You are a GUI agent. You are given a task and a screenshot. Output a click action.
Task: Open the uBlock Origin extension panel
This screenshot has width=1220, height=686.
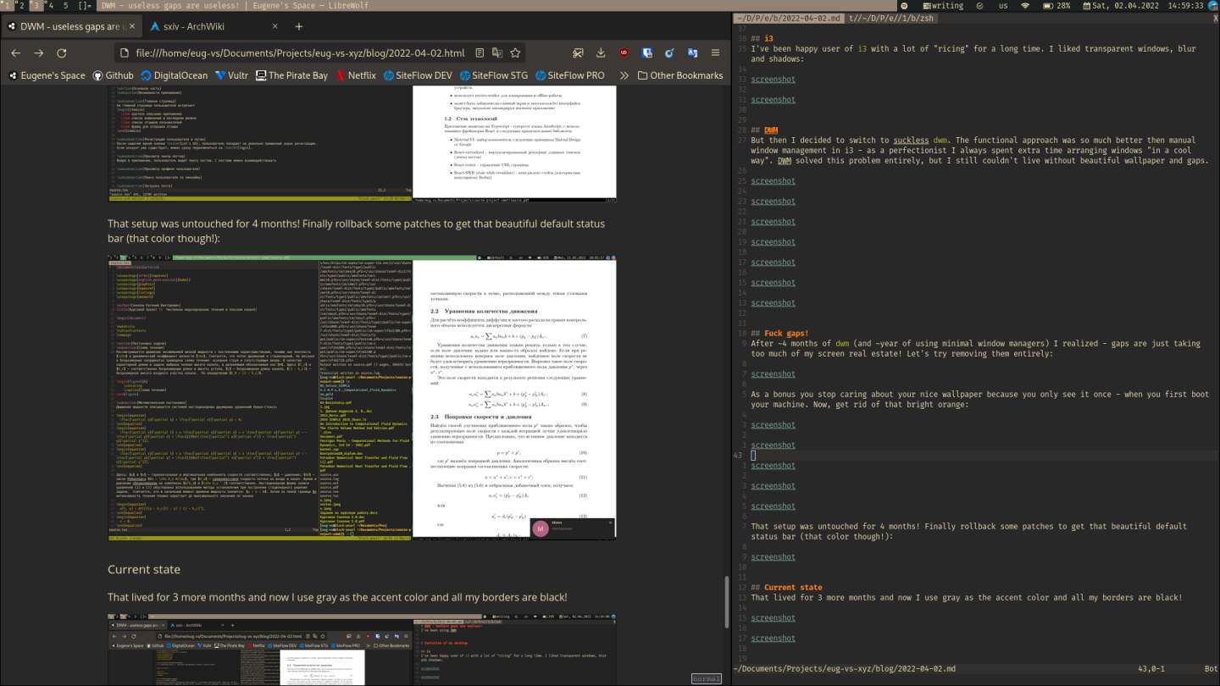click(x=624, y=53)
